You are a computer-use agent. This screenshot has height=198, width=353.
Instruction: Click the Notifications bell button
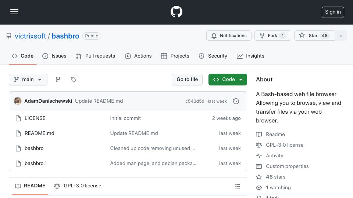click(229, 36)
